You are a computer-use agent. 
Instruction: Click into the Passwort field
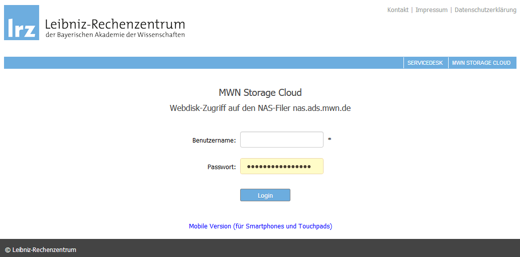click(x=281, y=167)
